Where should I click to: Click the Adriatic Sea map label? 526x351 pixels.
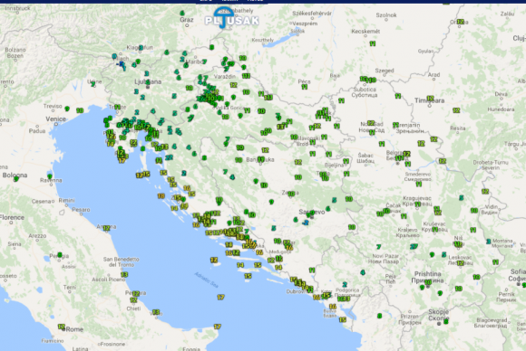pyautogui.click(x=207, y=280)
